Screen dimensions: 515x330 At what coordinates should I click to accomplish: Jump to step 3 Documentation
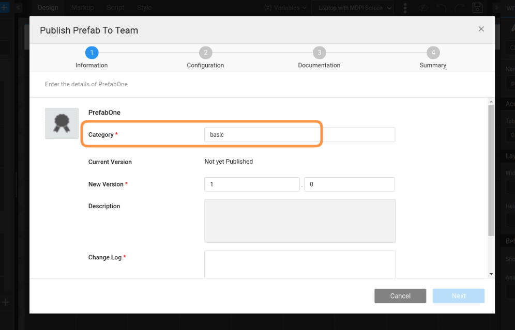(x=319, y=53)
